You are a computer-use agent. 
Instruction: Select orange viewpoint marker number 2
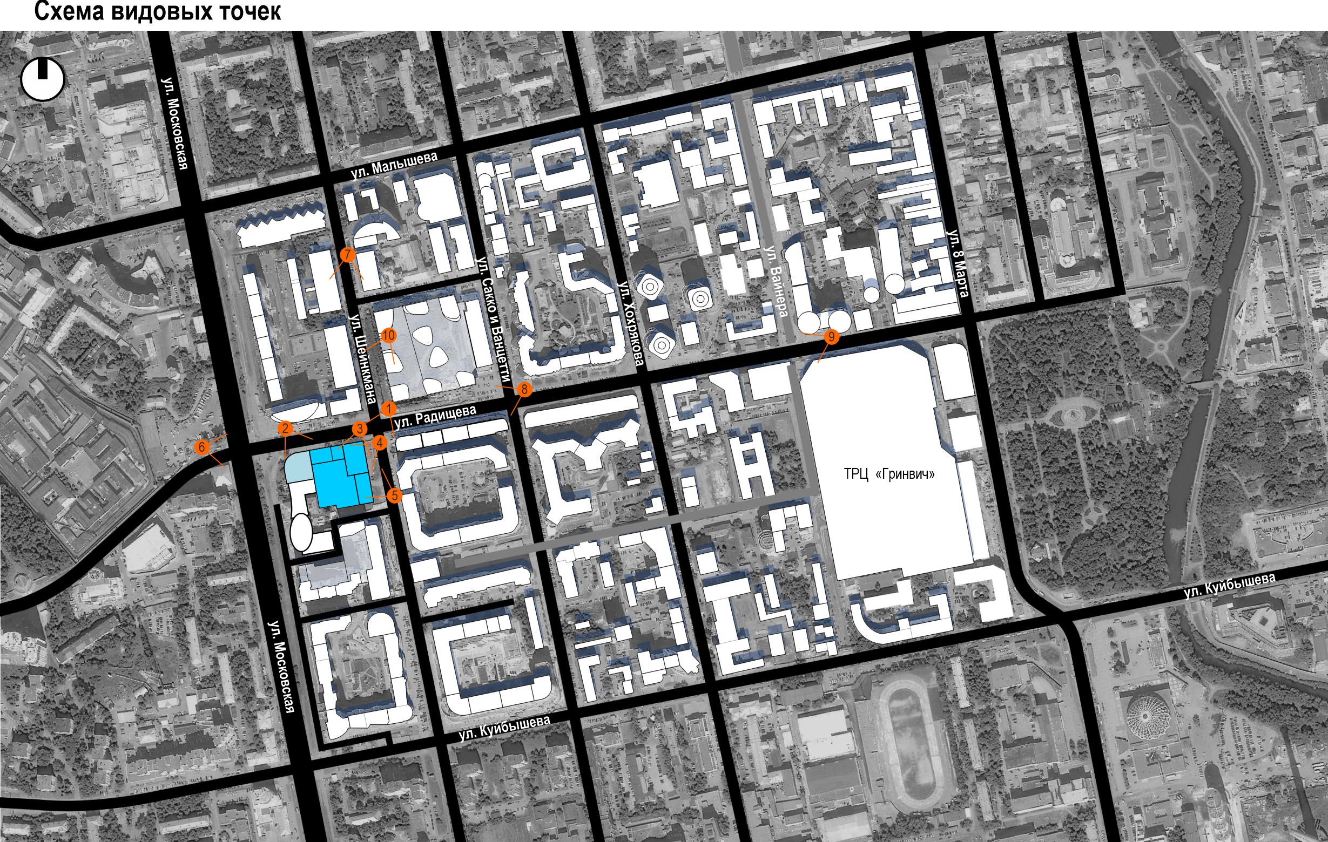point(285,428)
